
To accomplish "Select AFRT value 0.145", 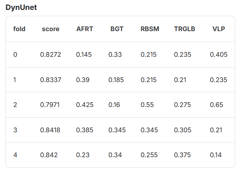I will tap(84, 55).
